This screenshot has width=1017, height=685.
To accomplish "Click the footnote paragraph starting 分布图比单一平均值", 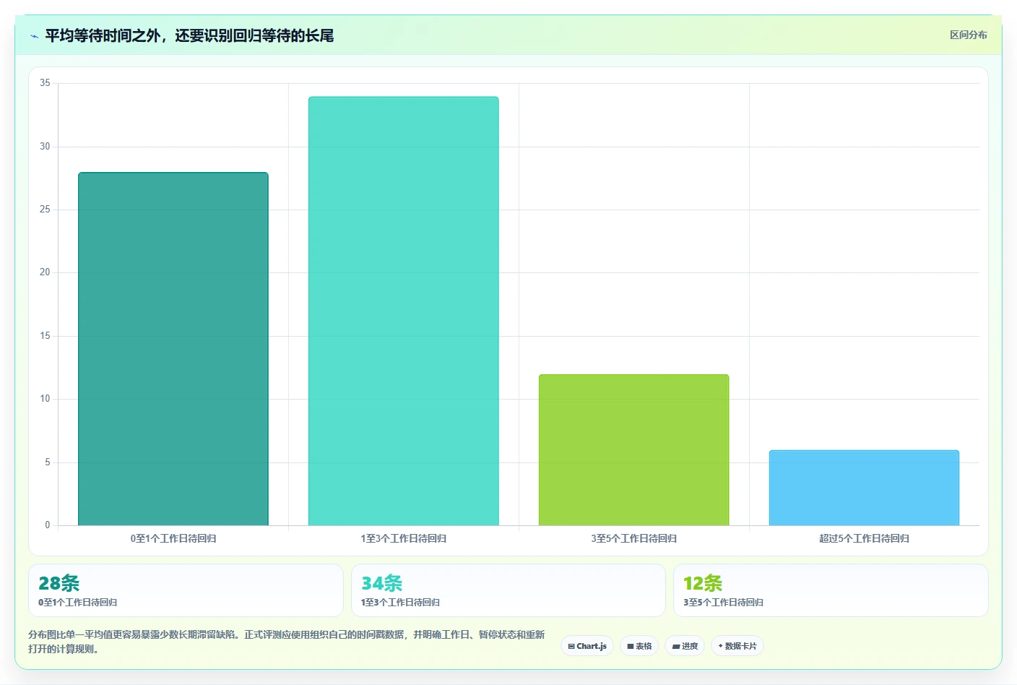I will (287, 642).
